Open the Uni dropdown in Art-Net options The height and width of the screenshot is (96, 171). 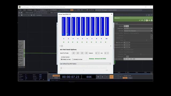click(107, 53)
